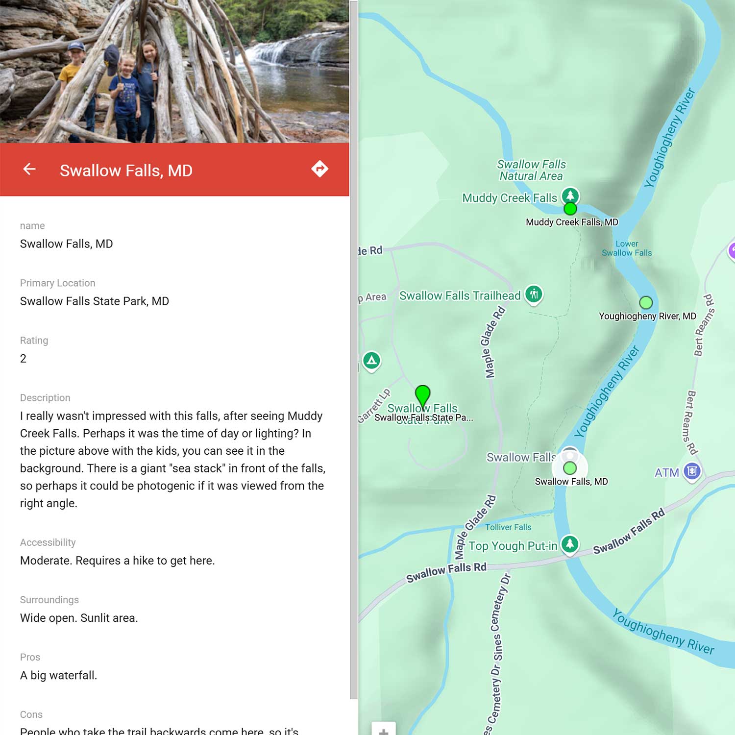Click the Top Yough Put-in text label

513,546
